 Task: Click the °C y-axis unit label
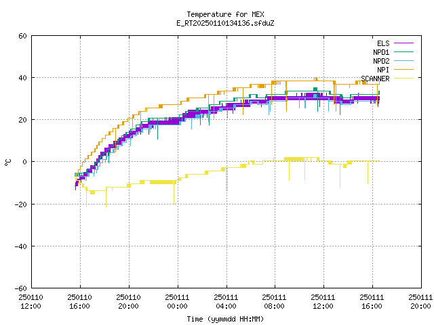point(7,162)
